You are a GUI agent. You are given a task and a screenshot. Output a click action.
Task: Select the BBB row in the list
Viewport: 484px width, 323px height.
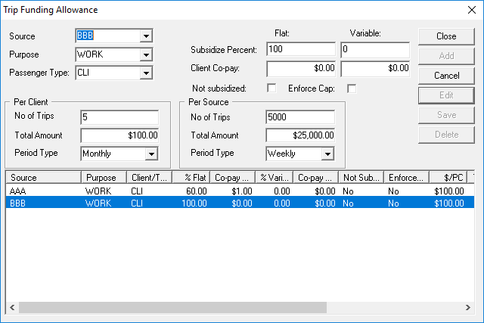pos(240,203)
